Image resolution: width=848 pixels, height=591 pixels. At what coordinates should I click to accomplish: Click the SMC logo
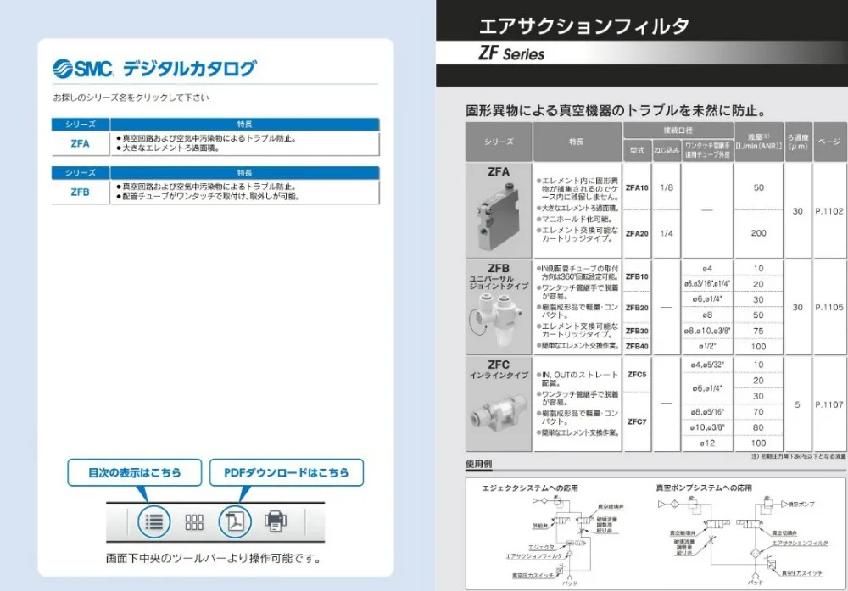[83, 69]
